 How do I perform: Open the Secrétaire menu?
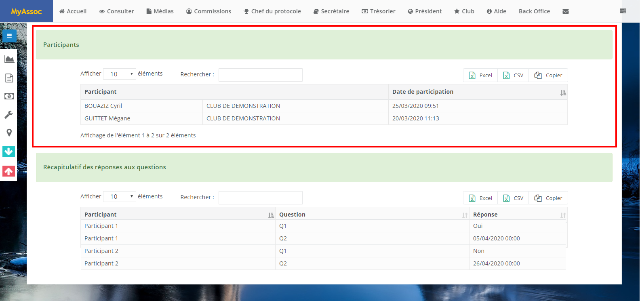[x=331, y=11]
